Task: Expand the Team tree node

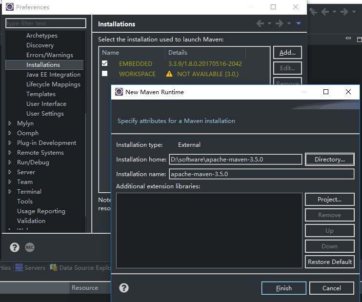Action: [x=10, y=181]
